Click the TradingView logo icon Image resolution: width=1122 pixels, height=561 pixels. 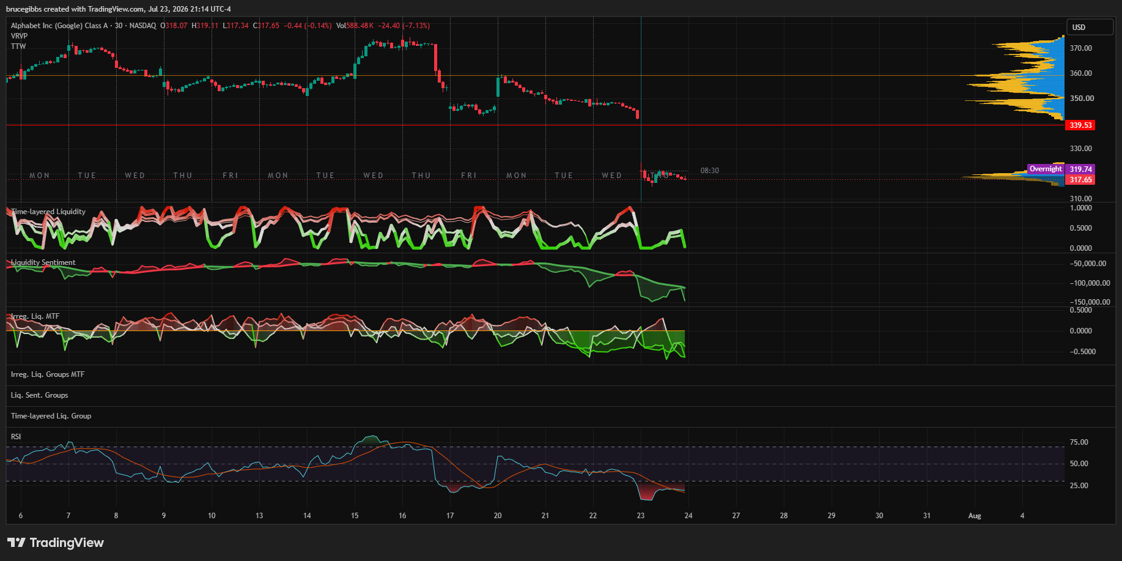17,543
